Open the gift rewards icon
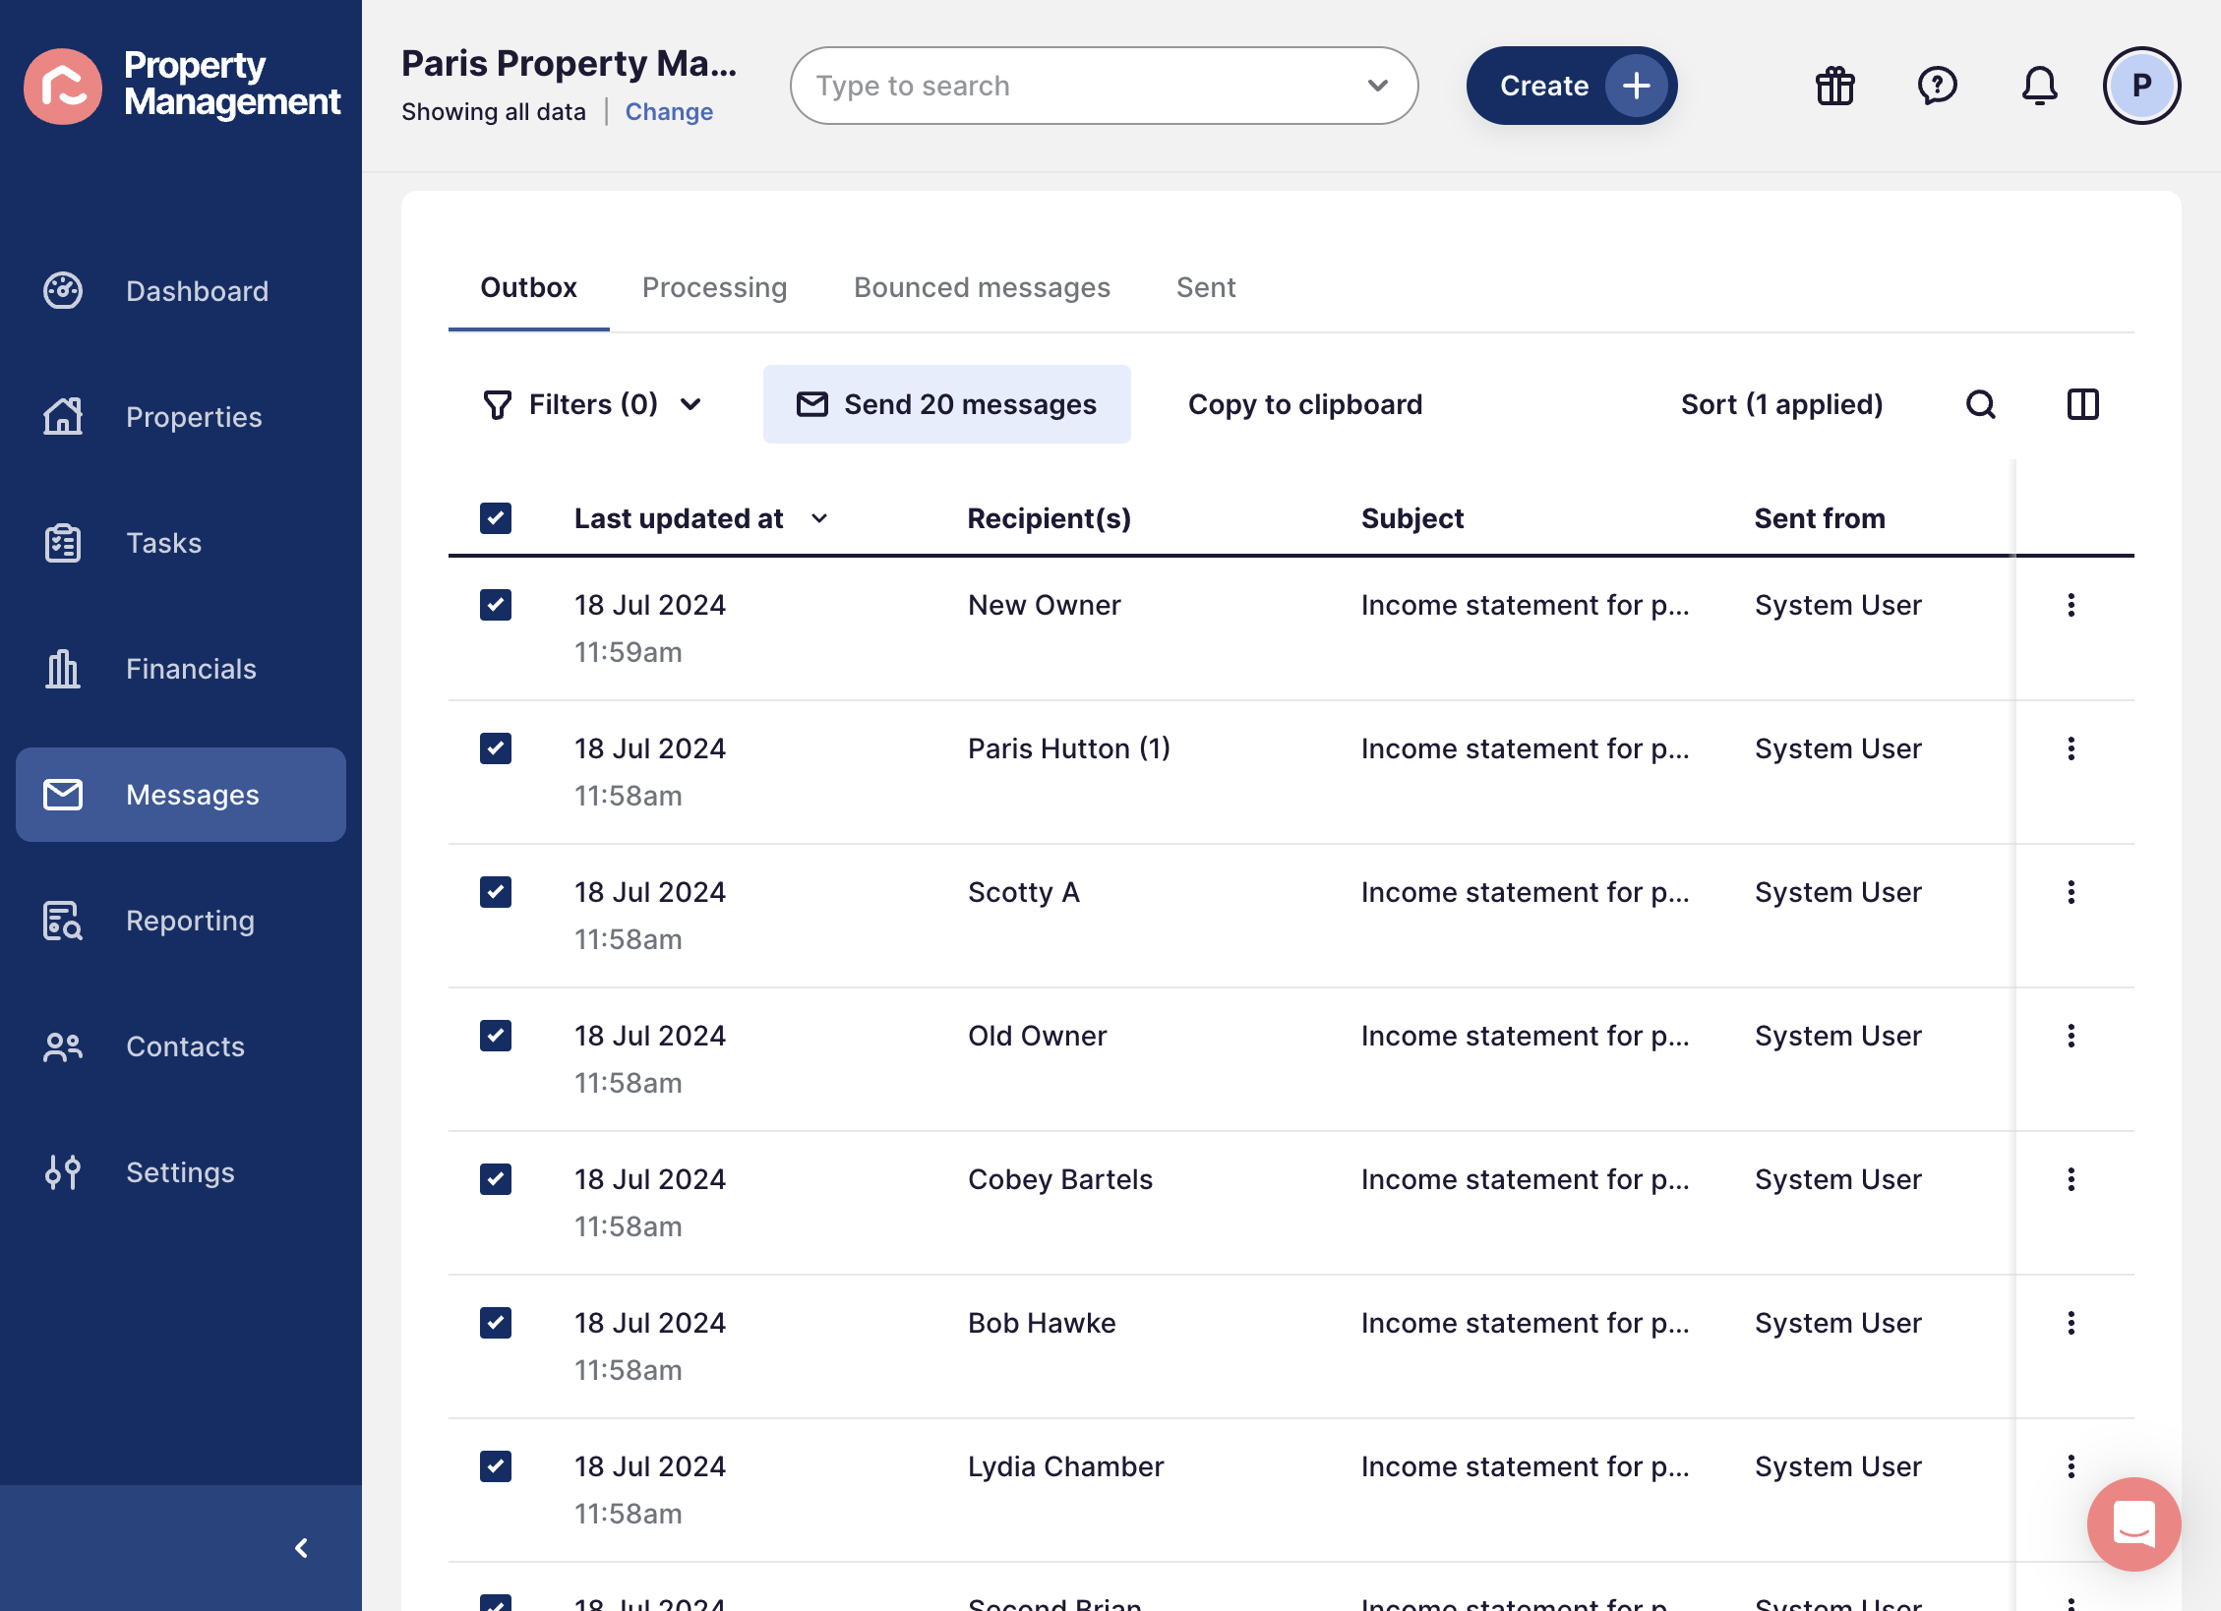The image size is (2221, 1611). pos(1835,86)
